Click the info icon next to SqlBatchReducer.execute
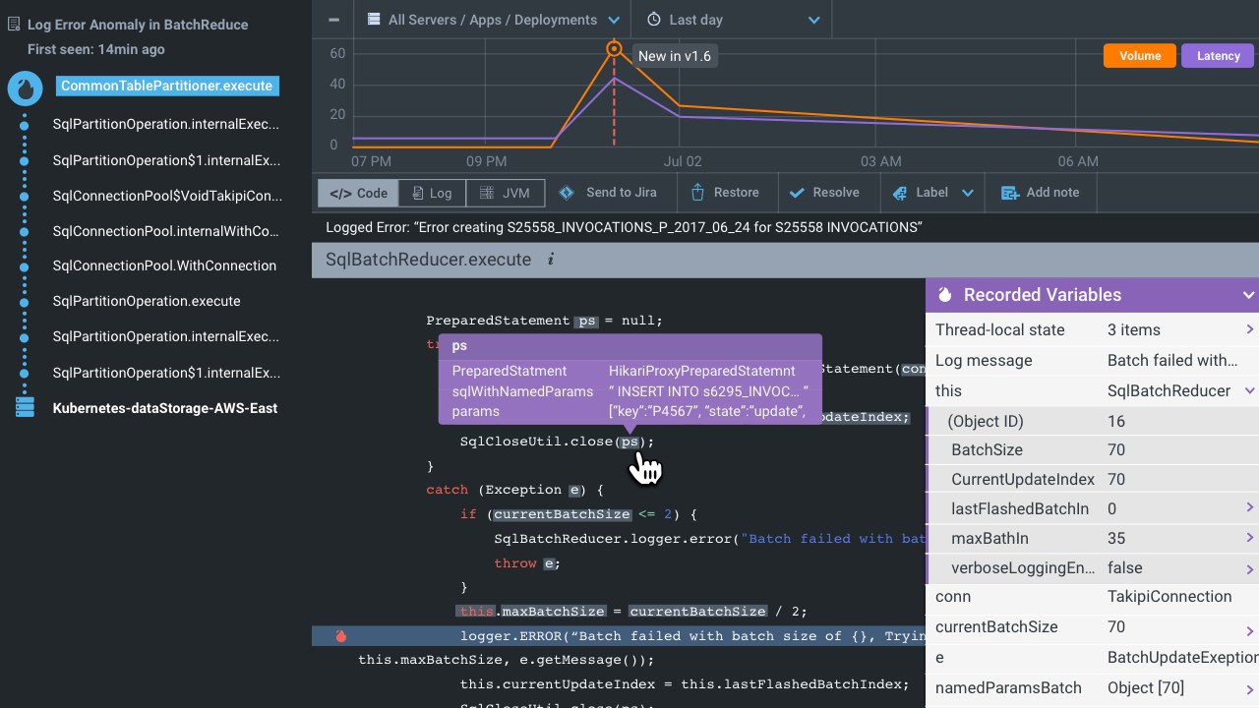Viewport: 1259px width, 708px height. pyautogui.click(x=551, y=260)
